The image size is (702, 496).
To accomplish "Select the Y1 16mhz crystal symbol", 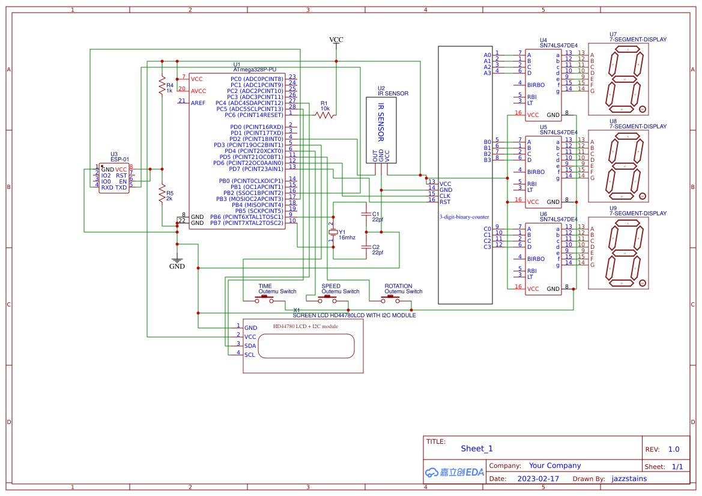I will pos(333,232).
